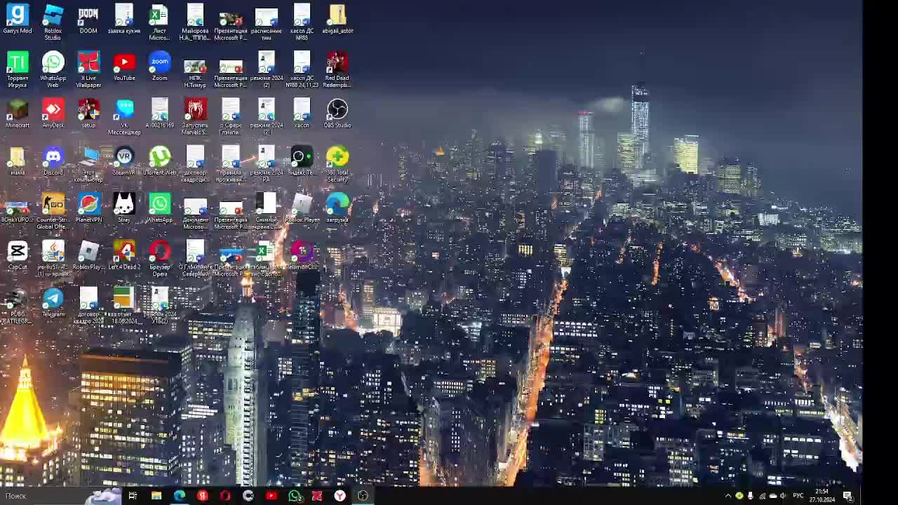Open the setup installer icon

[88, 114]
